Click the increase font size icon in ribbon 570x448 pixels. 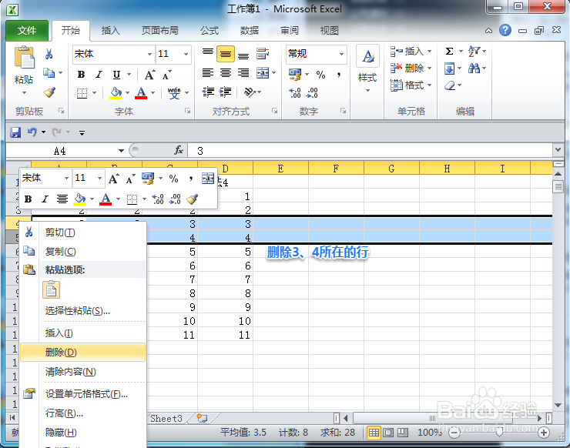pos(149,75)
